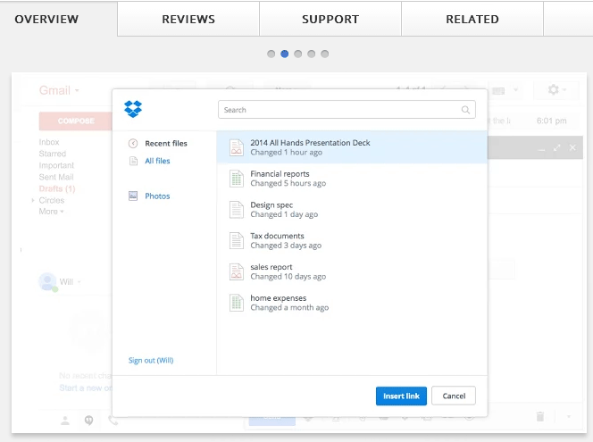593x442 pixels.
Task: Click the Cancel button
Action: click(454, 396)
